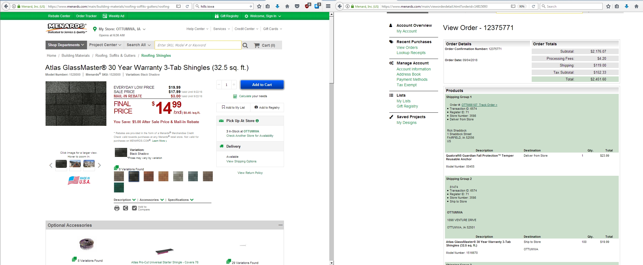Open reader view in the left browser
Viewport: 643px width, 265px height.
(178, 6)
